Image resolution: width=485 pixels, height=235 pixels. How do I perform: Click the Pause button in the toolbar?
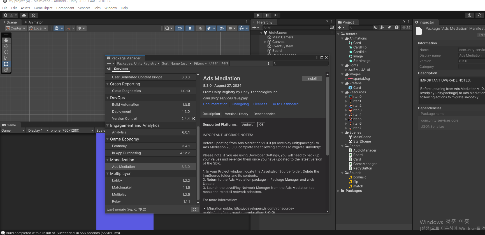click(x=267, y=15)
